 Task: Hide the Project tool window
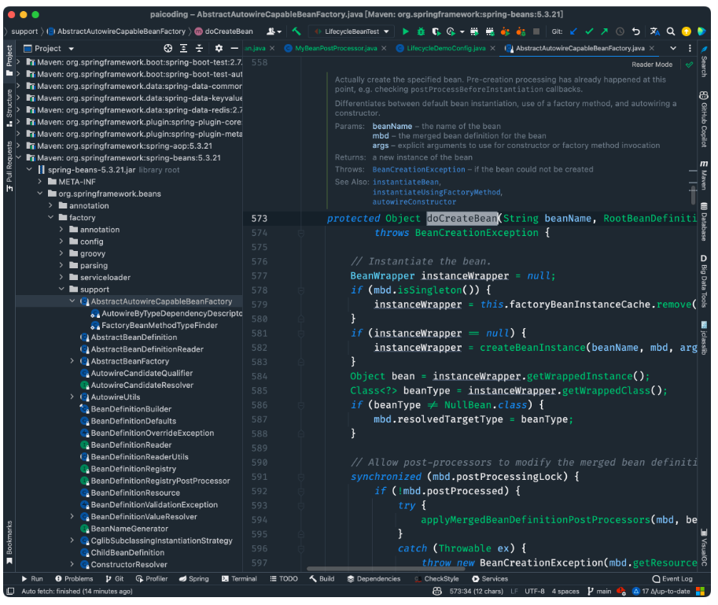234,48
